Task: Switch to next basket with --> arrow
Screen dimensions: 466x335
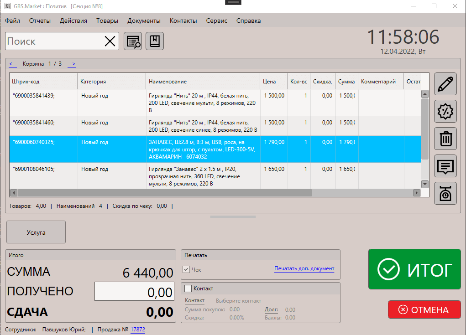Action: 72,64
